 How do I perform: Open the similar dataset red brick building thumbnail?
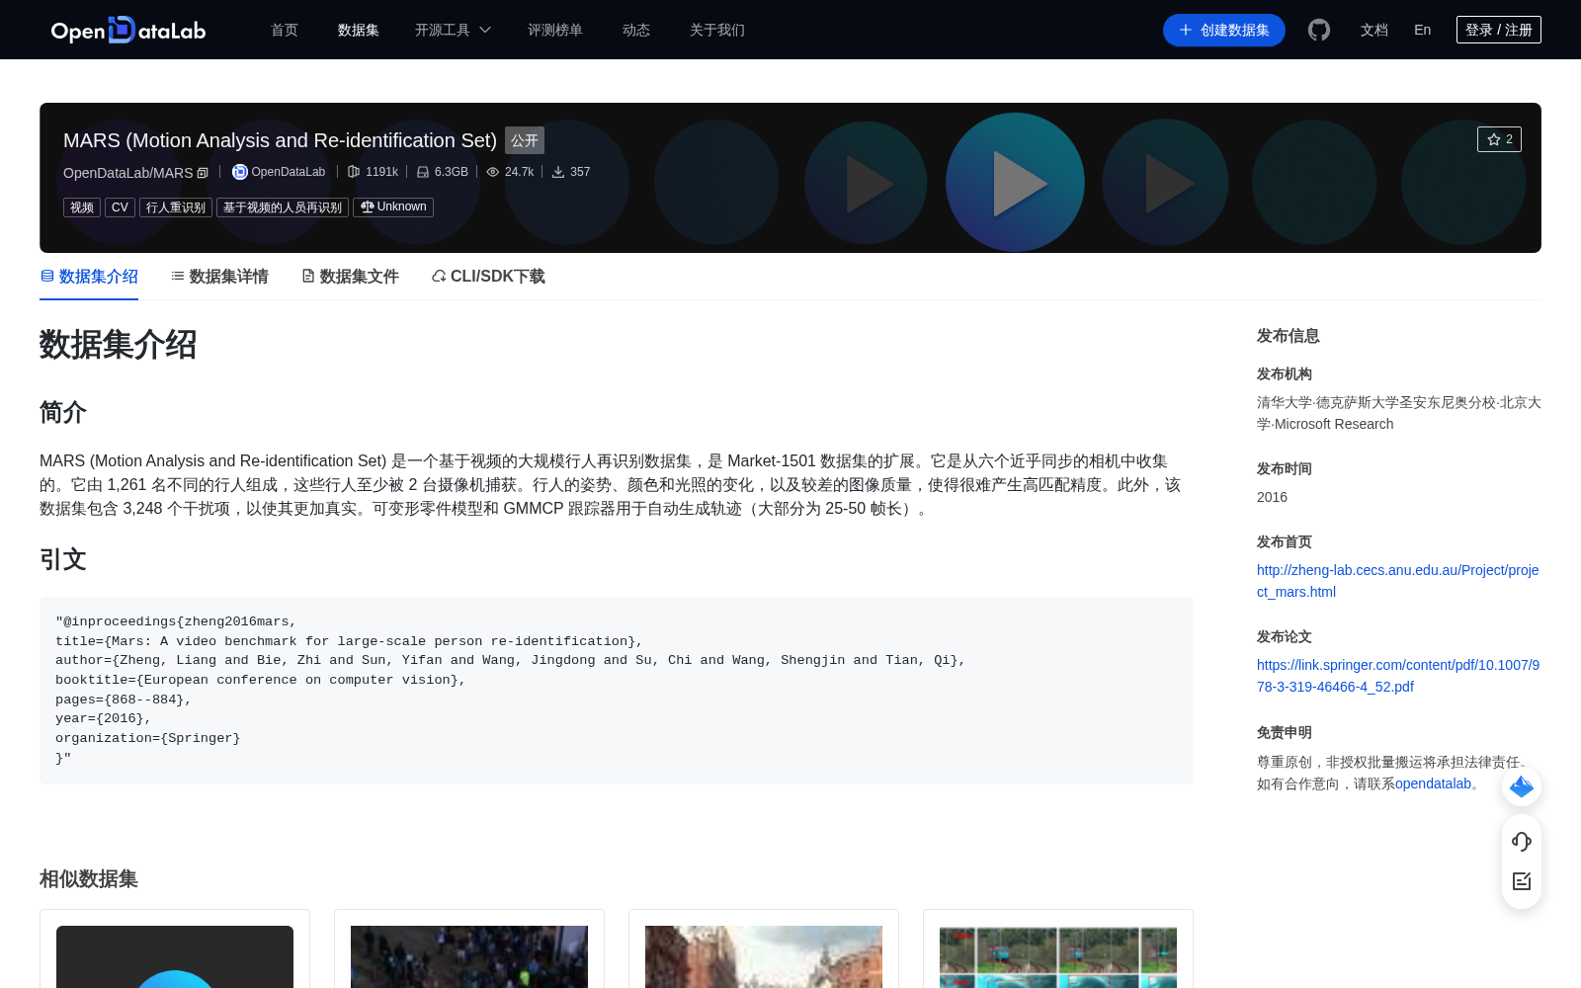click(764, 956)
